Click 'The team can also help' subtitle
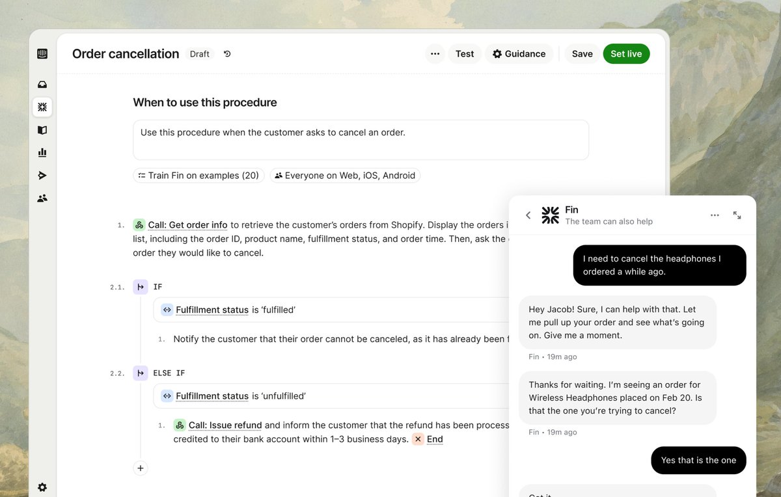Image resolution: width=781 pixels, height=497 pixels. pos(609,222)
